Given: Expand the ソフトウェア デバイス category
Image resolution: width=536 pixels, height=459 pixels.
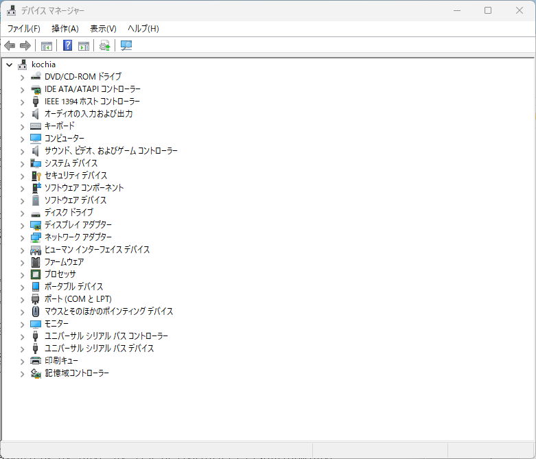Looking at the screenshot, I should coord(22,201).
